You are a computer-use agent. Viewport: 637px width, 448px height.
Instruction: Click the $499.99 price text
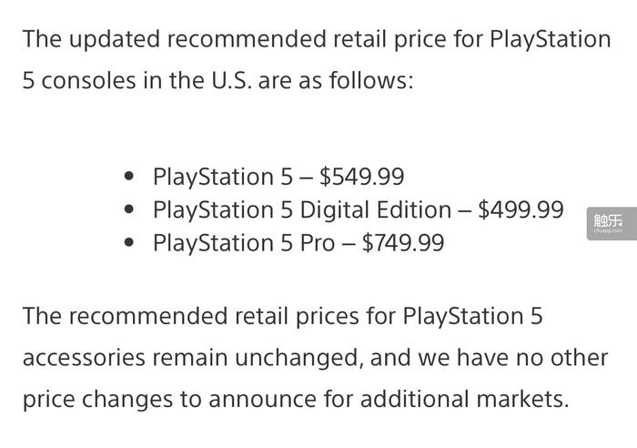pyautogui.click(x=521, y=209)
